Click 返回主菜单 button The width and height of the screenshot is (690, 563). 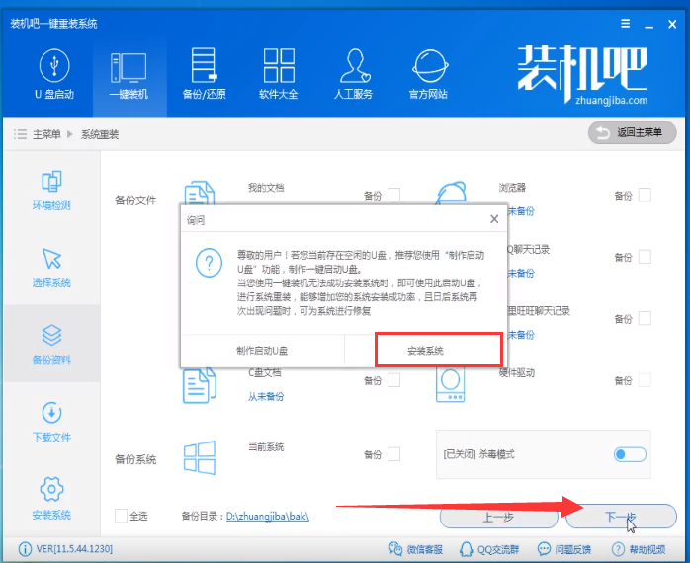[632, 132]
